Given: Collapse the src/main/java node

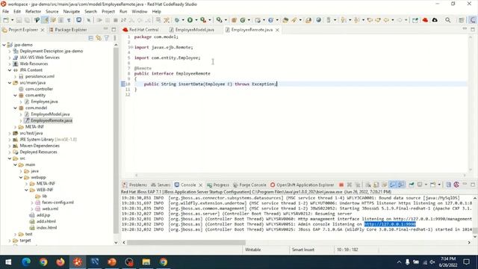Looking at the screenshot, I should coord(10,83).
